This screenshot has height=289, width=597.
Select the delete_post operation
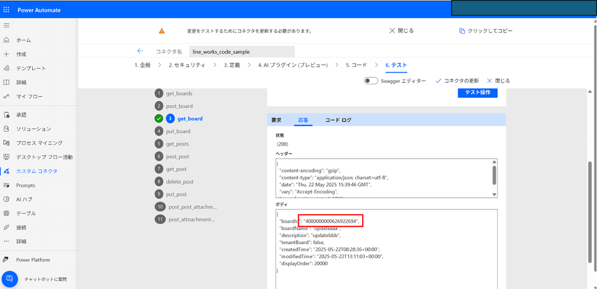pos(180,181)
